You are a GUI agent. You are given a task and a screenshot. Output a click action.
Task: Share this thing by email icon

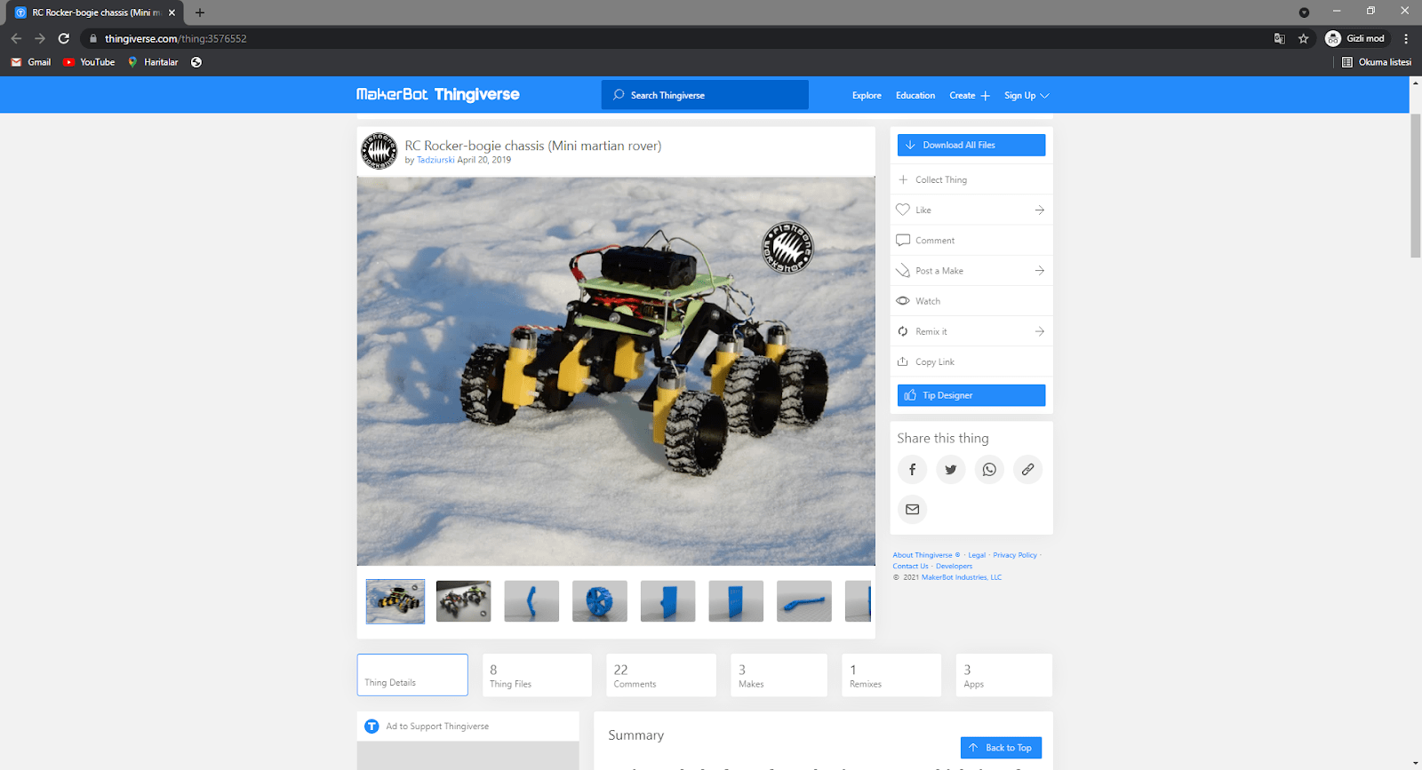point(912,510)
